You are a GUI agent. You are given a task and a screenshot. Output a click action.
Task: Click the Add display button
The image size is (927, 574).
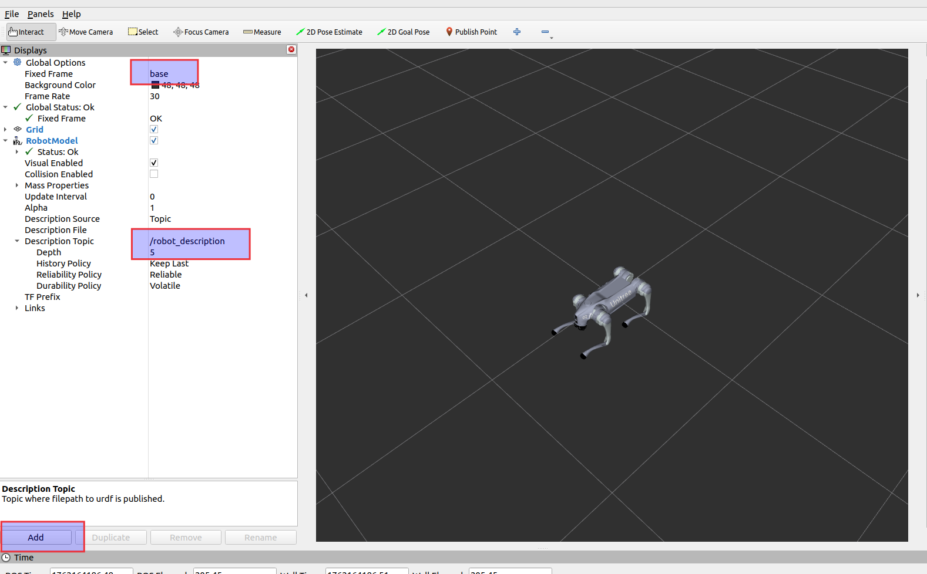pos(36,537)
